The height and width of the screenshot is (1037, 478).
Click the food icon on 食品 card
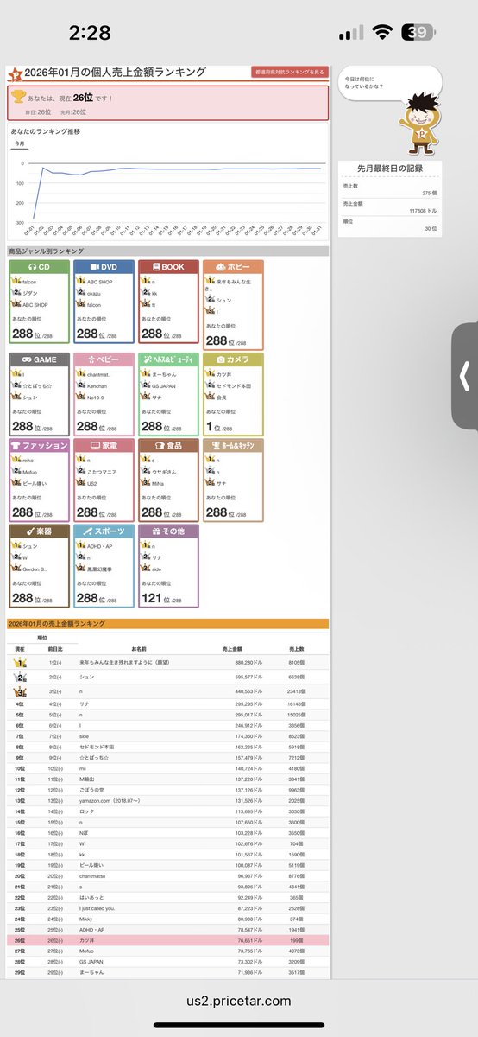click(159, 445)
